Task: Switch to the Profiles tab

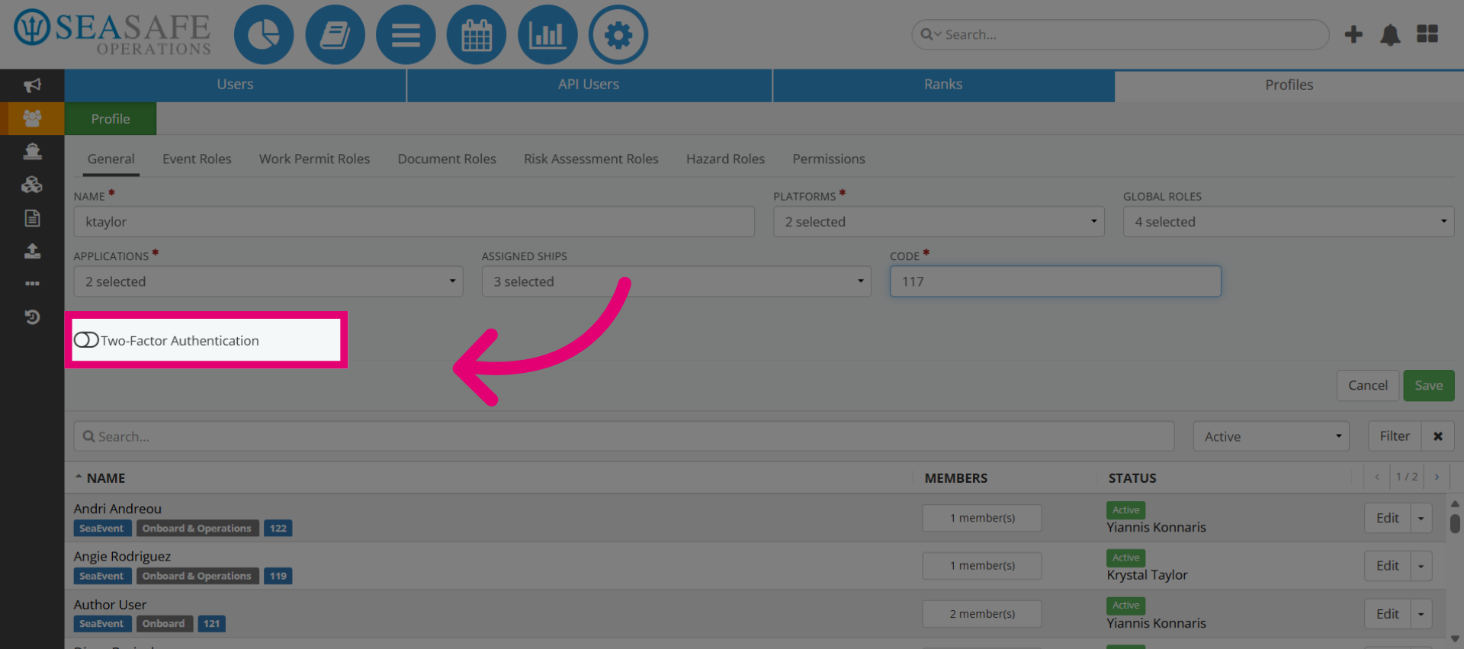Action: (x=1289, y=85)
